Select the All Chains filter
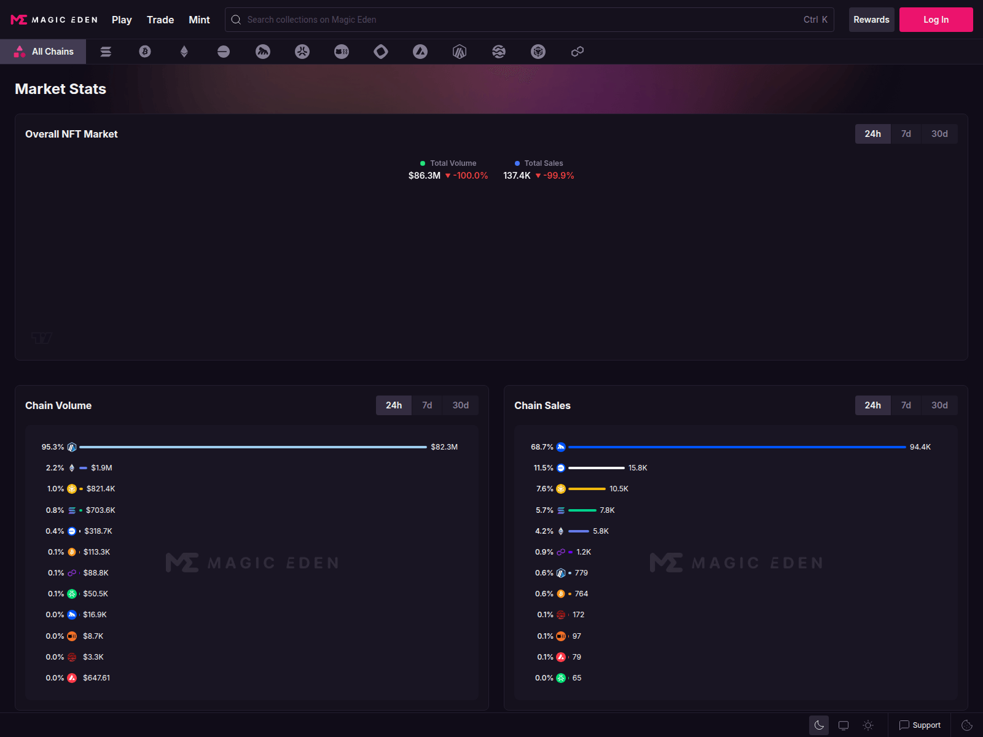 click(43, 52)
